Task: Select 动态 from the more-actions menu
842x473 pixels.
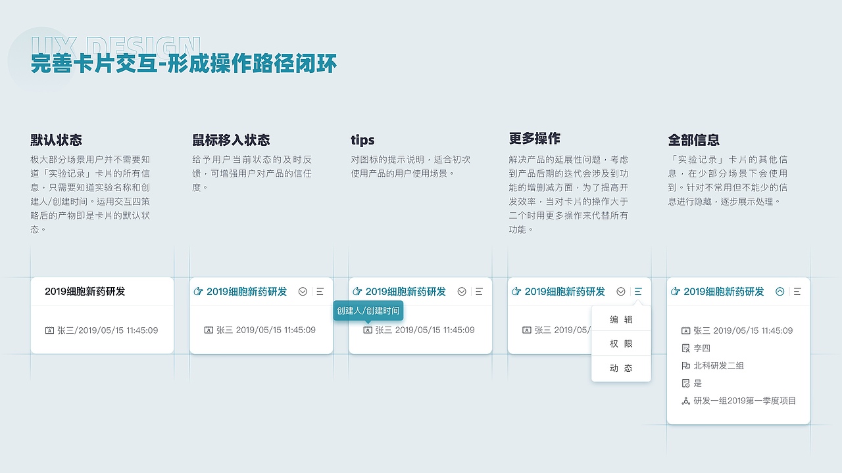Action: [621, 368]
